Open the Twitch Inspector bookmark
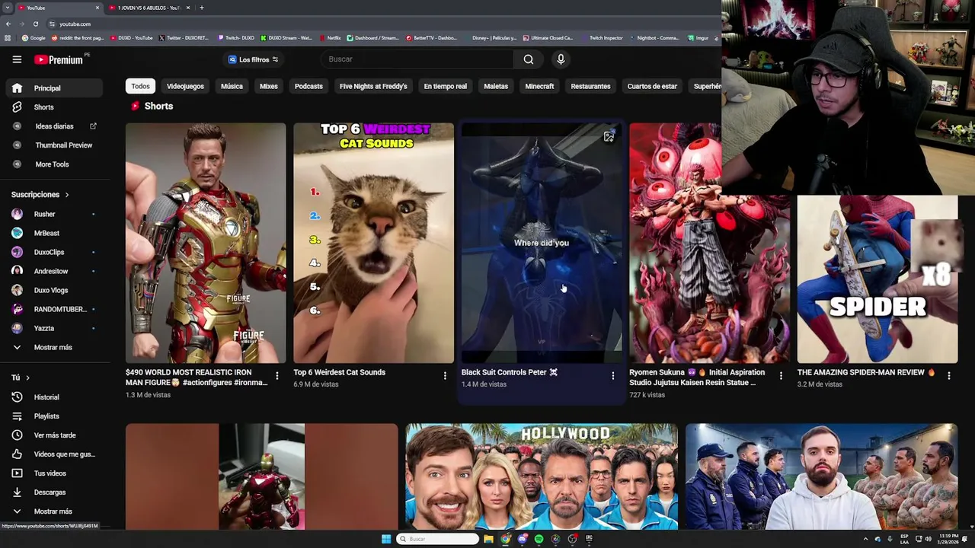This screenshot has width=975, height=548. point(602,37)
